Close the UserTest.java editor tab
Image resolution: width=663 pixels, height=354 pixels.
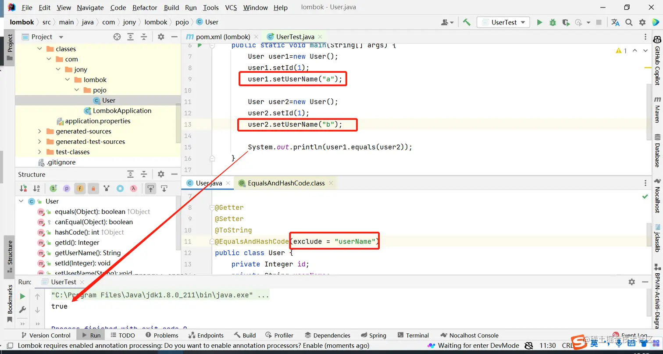320,37
